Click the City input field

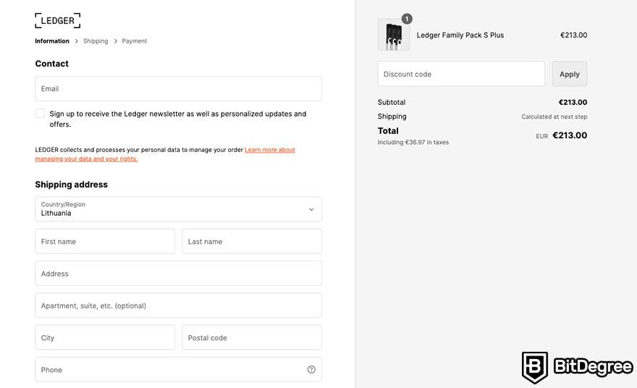[x=105, y=337]
